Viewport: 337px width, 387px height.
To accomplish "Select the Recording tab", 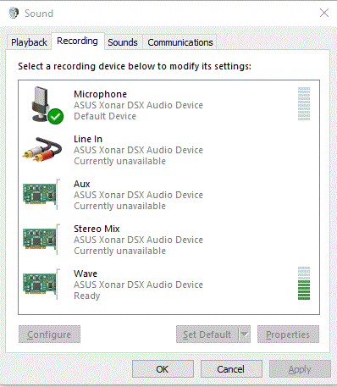I will click(77, 41).
